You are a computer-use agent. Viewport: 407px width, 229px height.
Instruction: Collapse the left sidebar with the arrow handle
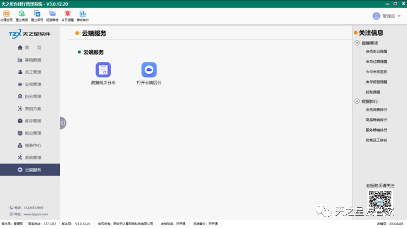click(63, 123)
